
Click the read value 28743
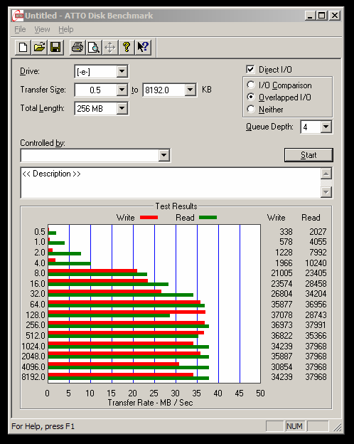(316, 315)
